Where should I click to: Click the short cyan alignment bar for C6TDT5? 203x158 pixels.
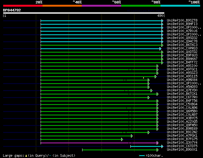click(x=146, y=147)
